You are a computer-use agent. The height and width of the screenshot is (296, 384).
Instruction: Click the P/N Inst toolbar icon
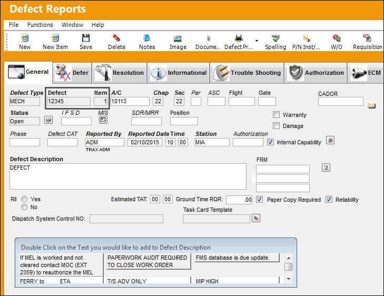pos(306,38)
